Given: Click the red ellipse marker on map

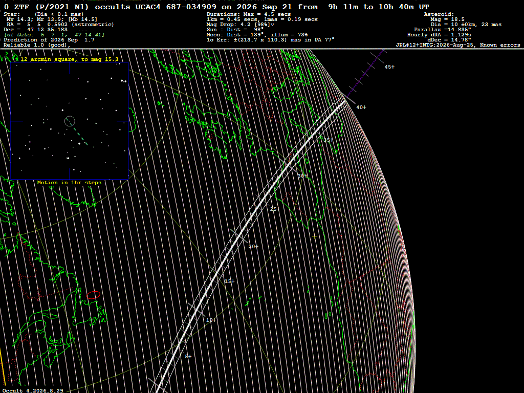Looking at the screenshot, I should coord(93,295).
